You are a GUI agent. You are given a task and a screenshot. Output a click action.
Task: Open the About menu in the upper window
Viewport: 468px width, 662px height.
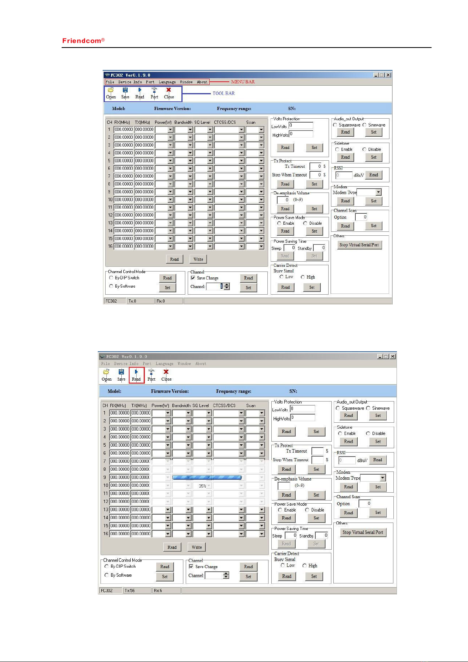pyautogui.click(x=202, y=82)
